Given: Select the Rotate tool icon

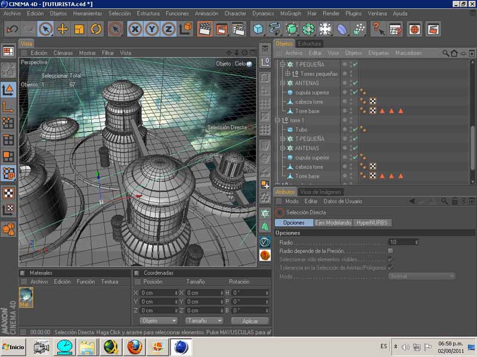Looking at the screenshot, I should tap(96, 29).
